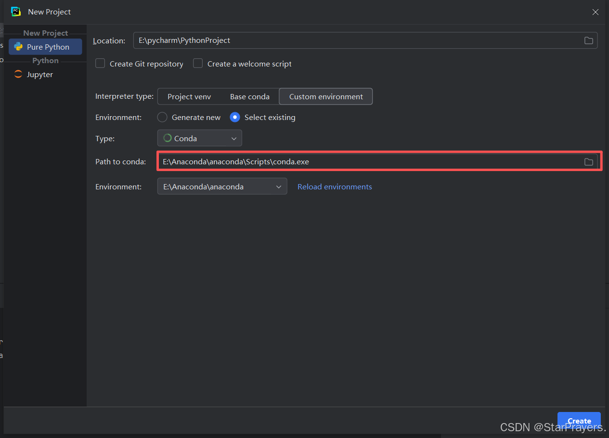The width and height of the screenshot is (609, 438).
Task: Open the Conda type dropdown
Action: click(200, 138)
